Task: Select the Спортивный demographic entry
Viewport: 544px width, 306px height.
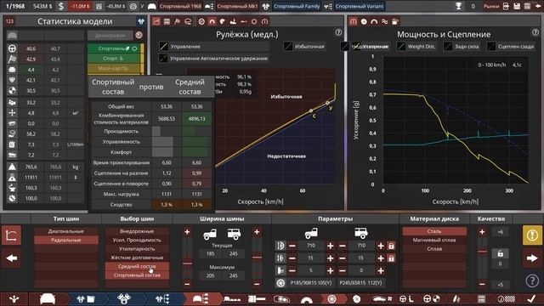Action: (114, 48)
